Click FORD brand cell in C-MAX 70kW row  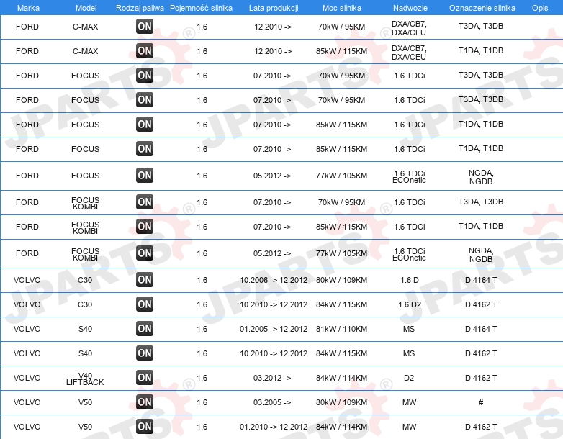(x=27, y=27)
